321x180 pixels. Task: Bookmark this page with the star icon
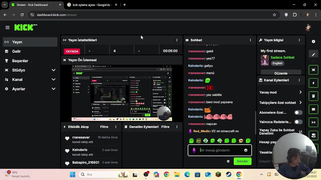click(x=274, y=15)
